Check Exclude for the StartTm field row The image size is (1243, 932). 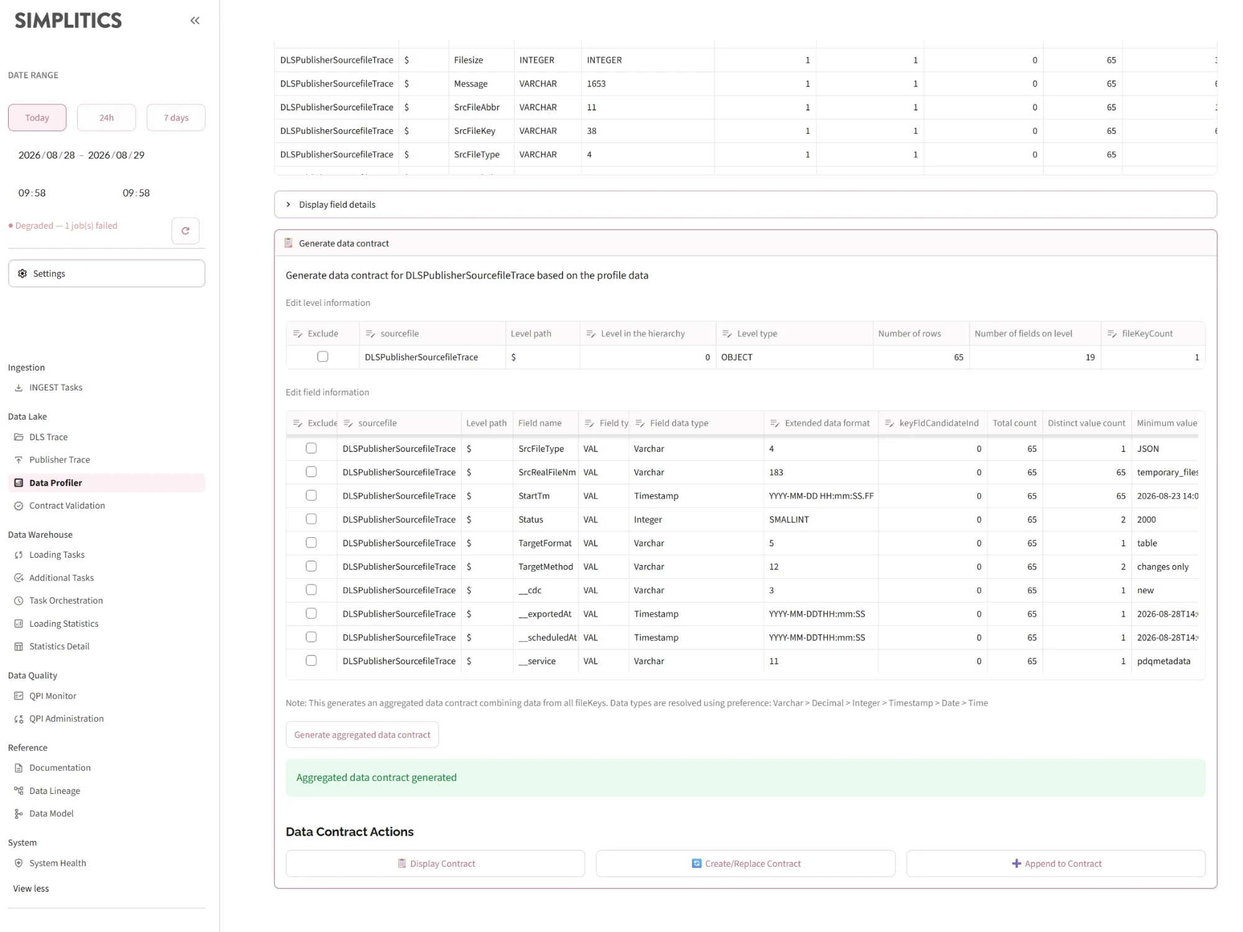(x=311, y=496)
